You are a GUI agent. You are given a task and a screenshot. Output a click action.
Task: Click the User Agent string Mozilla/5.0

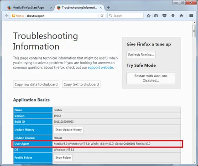[x=102, y=144]
